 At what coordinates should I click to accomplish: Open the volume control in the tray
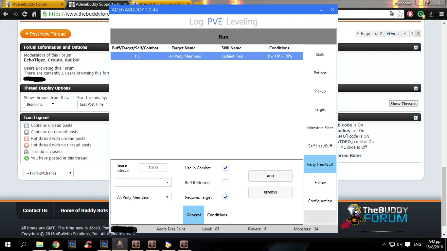[399, 244]
